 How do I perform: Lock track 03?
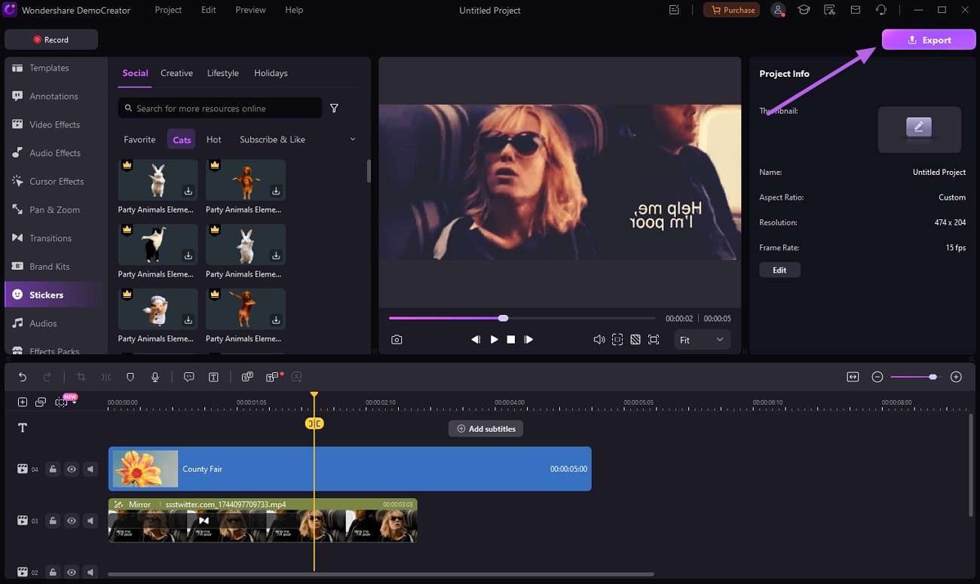(53, 521)
